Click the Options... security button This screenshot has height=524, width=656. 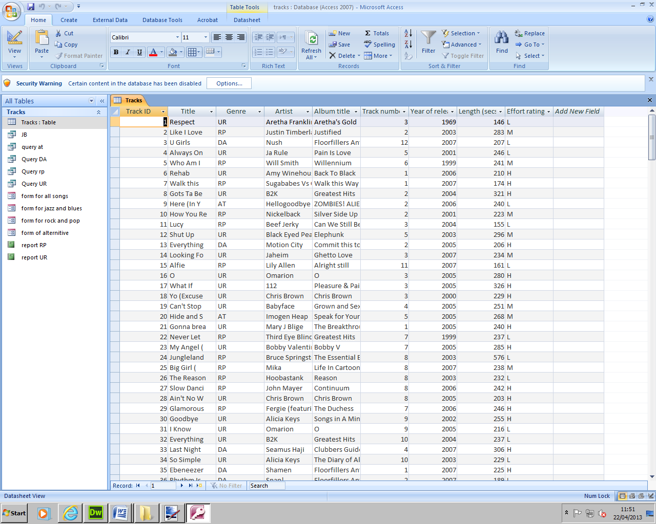[229, 83]
